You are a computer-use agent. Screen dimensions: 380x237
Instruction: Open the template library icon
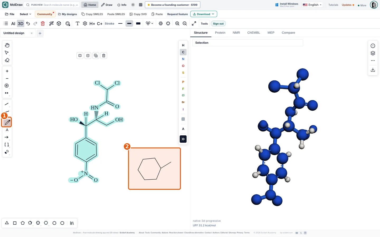72,223
